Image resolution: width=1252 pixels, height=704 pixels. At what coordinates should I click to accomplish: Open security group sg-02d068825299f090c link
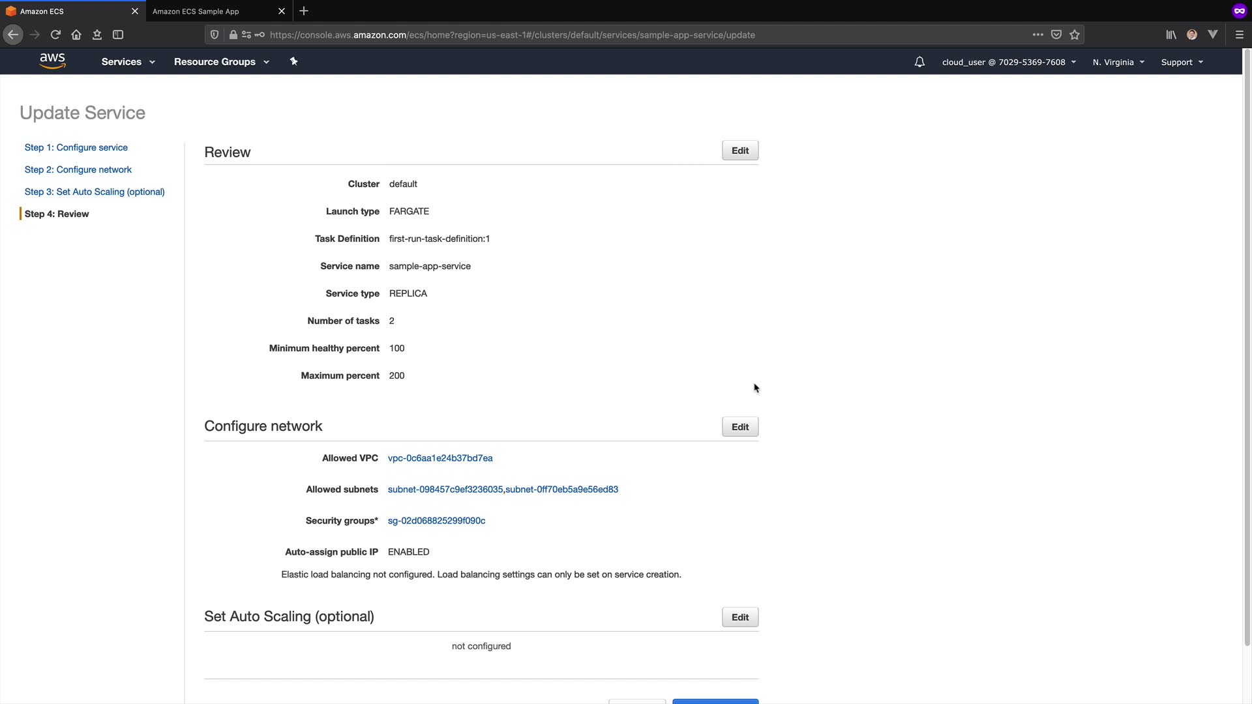click(x=436, y=521)
